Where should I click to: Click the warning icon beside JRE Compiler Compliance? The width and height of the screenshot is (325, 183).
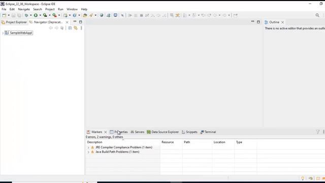tap(92, 147)
